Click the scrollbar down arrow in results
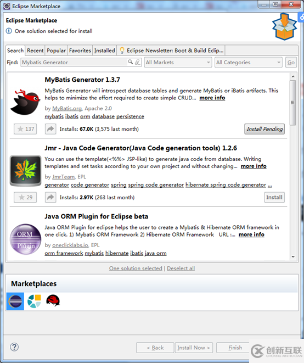 293,257
